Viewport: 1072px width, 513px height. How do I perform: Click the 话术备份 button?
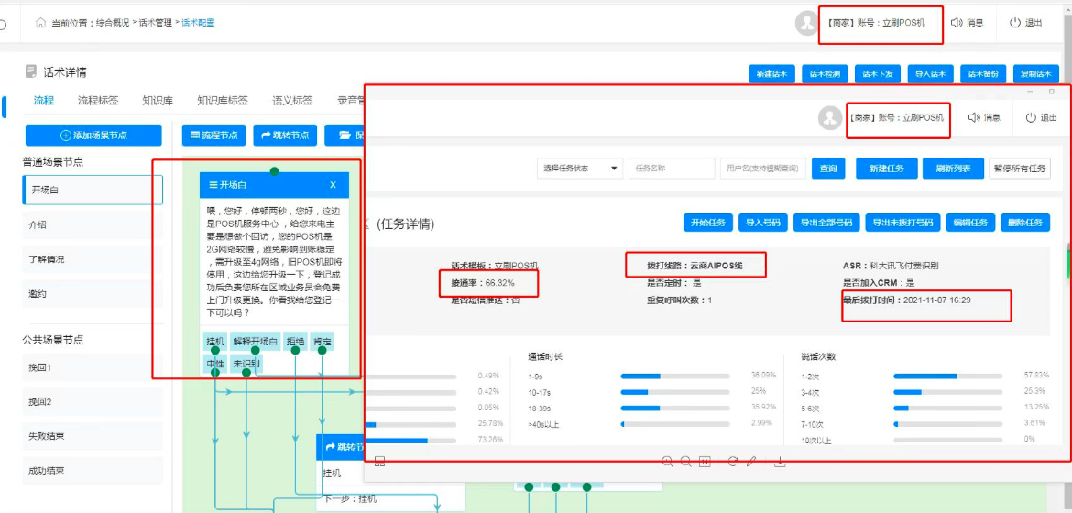pyautogui.click(x=983, y=74)
